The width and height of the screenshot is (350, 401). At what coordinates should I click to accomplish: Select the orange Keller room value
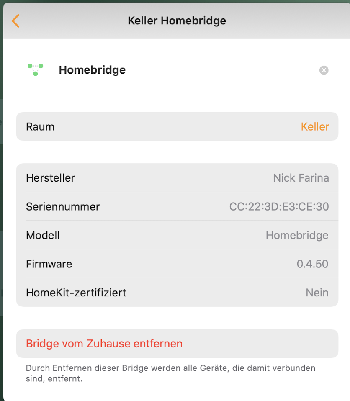point(315,126)
